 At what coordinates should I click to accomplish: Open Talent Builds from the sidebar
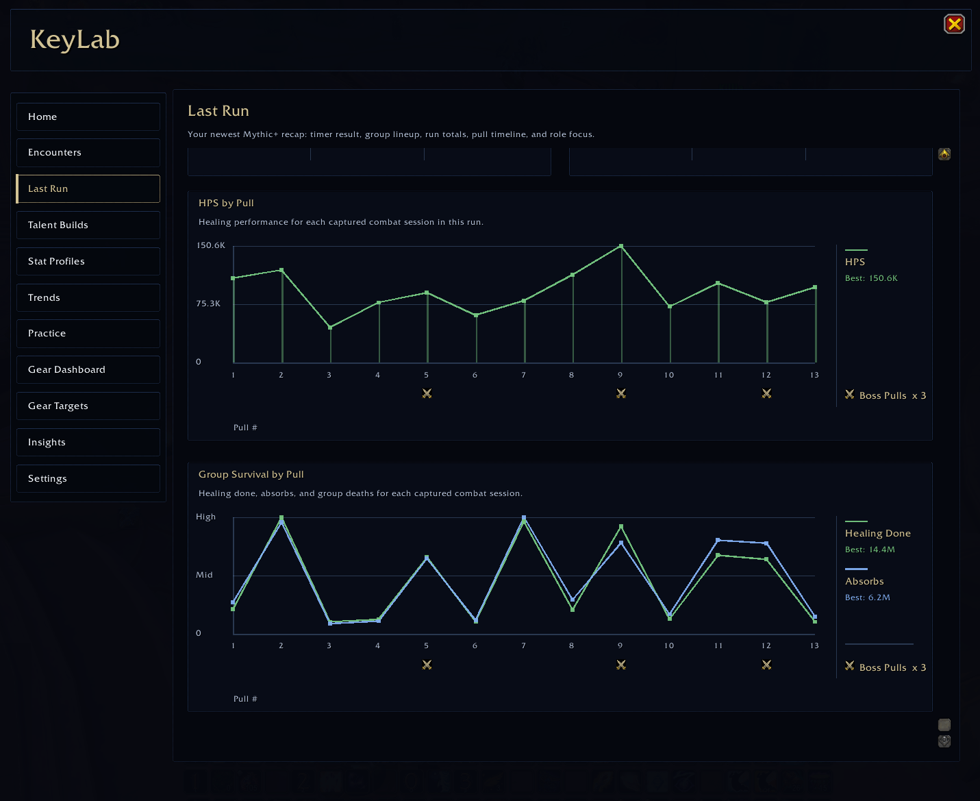pyautogui.click(x=88, y=225)
